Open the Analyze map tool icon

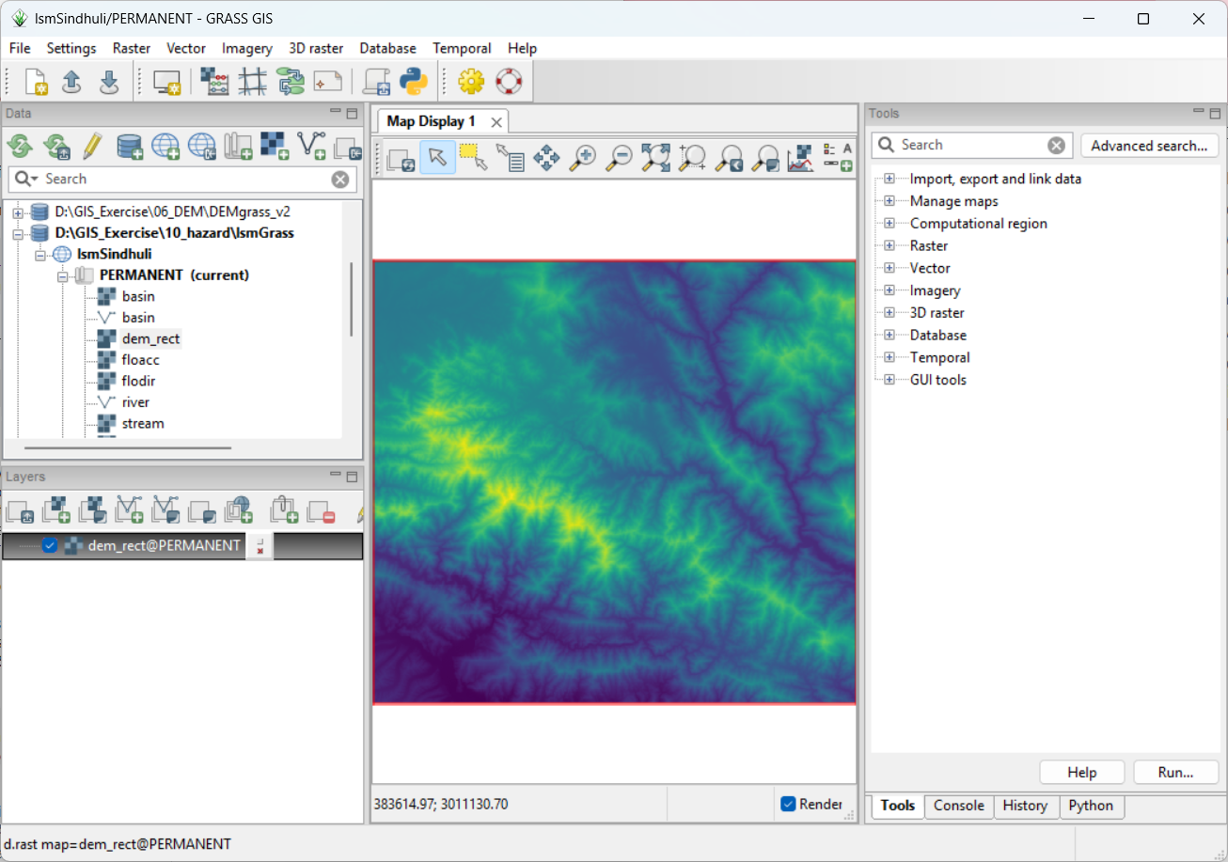[x=800, y=158]
